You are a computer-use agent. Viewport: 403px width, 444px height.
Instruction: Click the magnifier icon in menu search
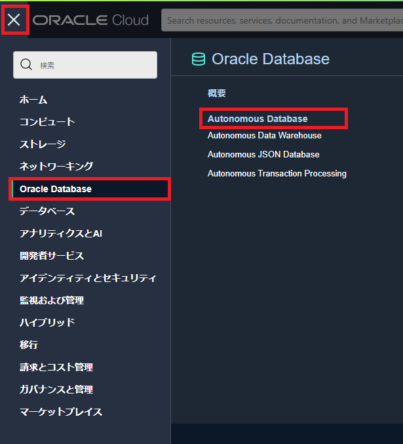(26, 64)
